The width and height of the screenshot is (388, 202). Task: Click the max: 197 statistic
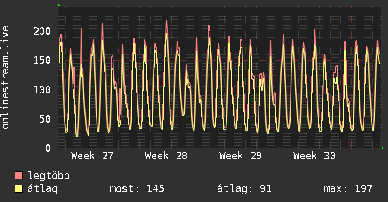[348, 189]
